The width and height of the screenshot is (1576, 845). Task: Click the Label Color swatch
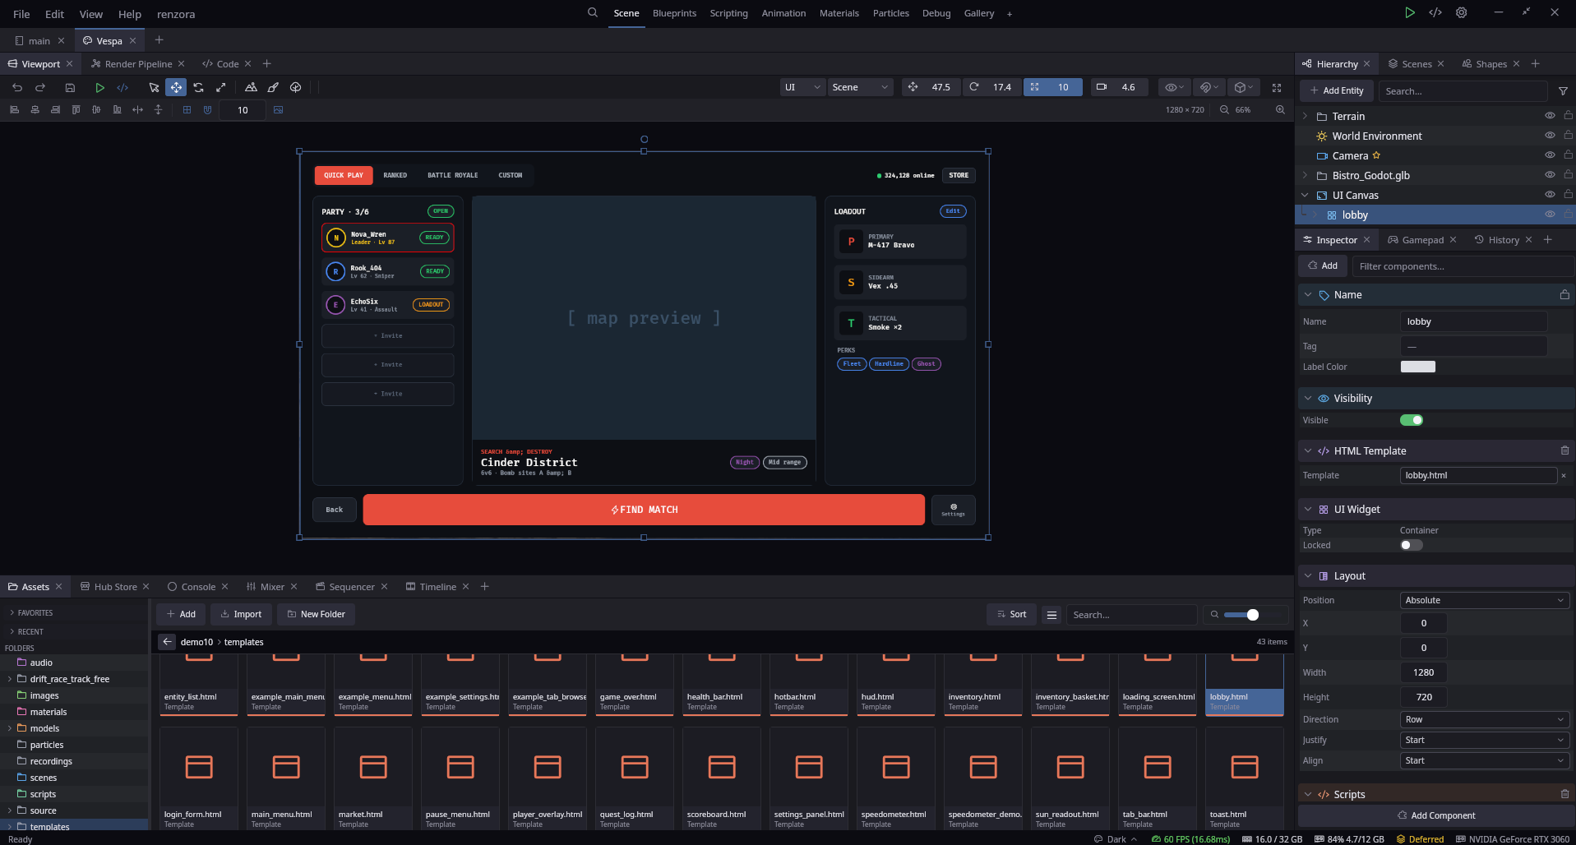[x=1417, y=367]
